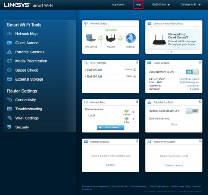Click the 2.4 GHz guest SSID EA8100-AH-guest
The width and height of the screenshot is (208, 195).
pyautogui.click(x=189, y=79)
